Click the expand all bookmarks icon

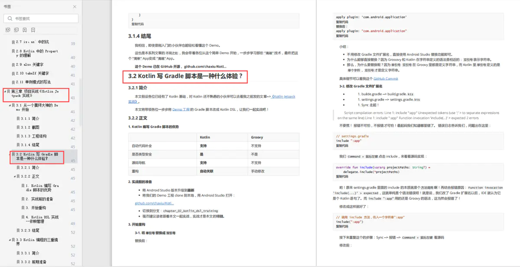(7, 29)
